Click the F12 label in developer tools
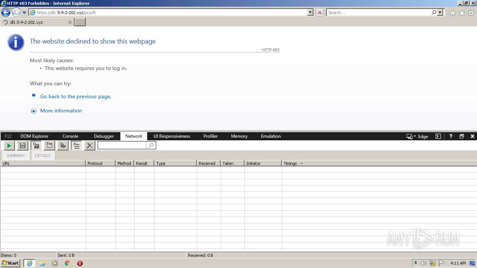Viewport: 477px width, 268px height. [8, 136]
